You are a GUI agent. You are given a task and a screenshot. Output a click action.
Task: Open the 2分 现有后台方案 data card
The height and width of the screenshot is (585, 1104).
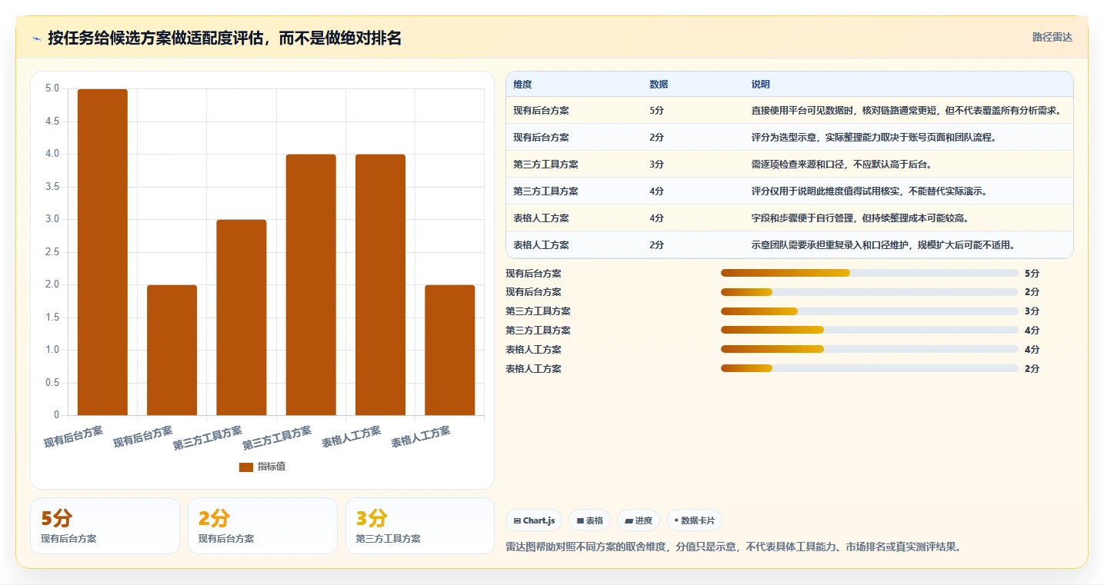[262, 526]
